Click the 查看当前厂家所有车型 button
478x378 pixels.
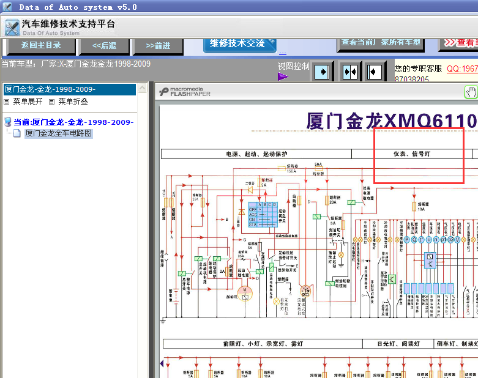click(x=381, y=44)
